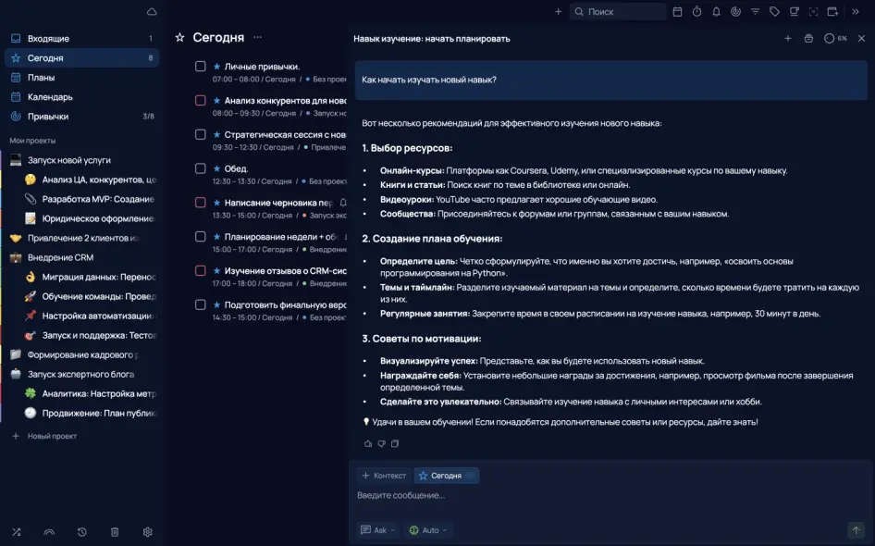Open the timer (stopwatch) icon in top toolbar
This screenshot has width=875, height=546.
coord(696,12)
